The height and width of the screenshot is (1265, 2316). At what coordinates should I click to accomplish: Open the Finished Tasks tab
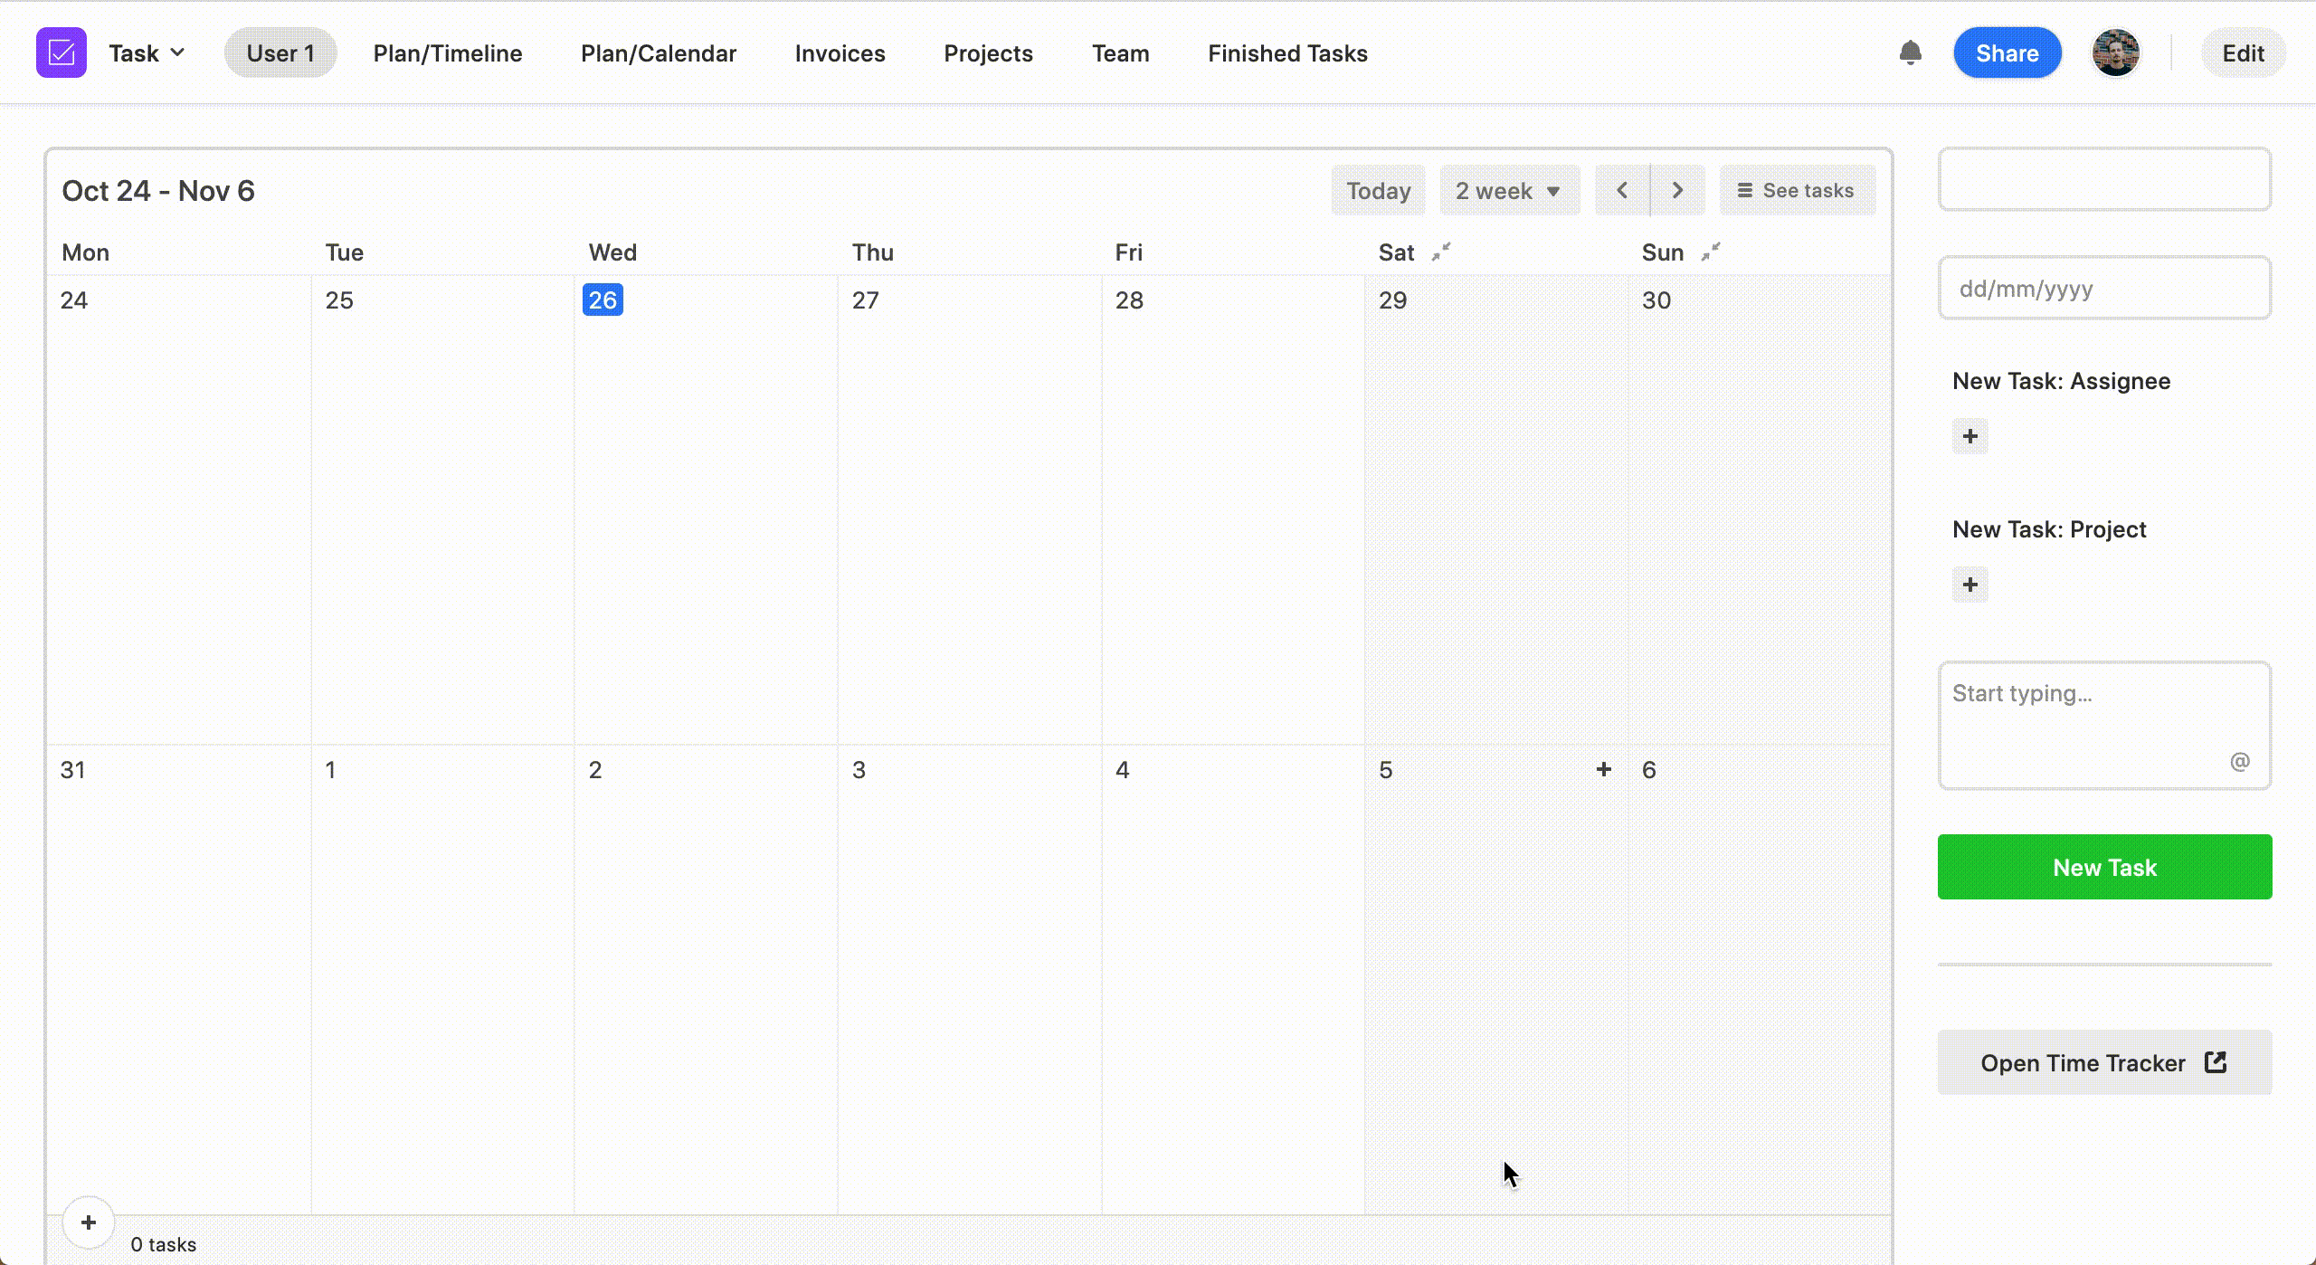click(1286, 52)
